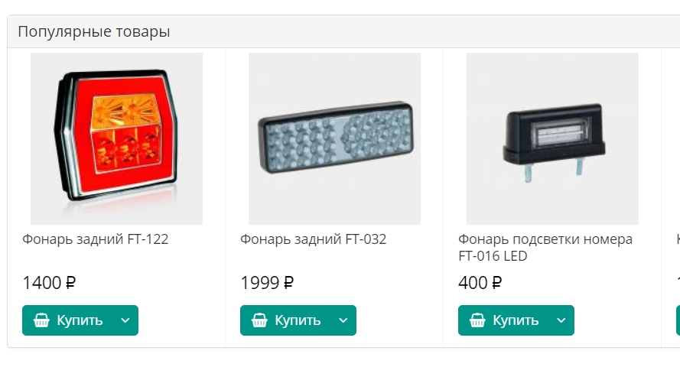This screenshot has height=367, width=680.
Task: Click basket icon under the 1999 ₽ price
Action: pyautogui.click(x=259, y=320)
